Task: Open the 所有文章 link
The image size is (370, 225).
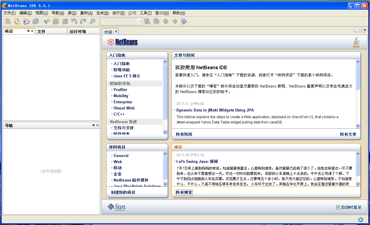Action: pos(348,134)
